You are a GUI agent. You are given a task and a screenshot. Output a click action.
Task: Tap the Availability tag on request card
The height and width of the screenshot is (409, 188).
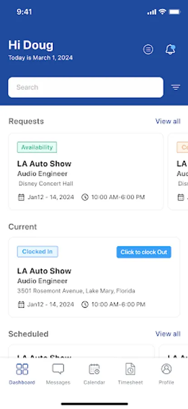pos(37,147)
